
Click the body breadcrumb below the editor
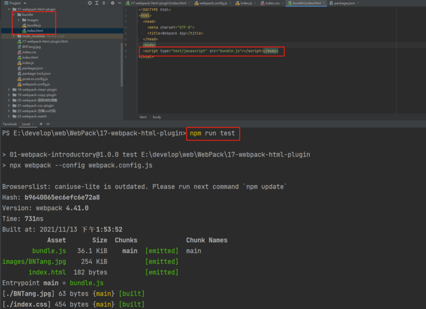pyautogui.click(x=157, y=117)
